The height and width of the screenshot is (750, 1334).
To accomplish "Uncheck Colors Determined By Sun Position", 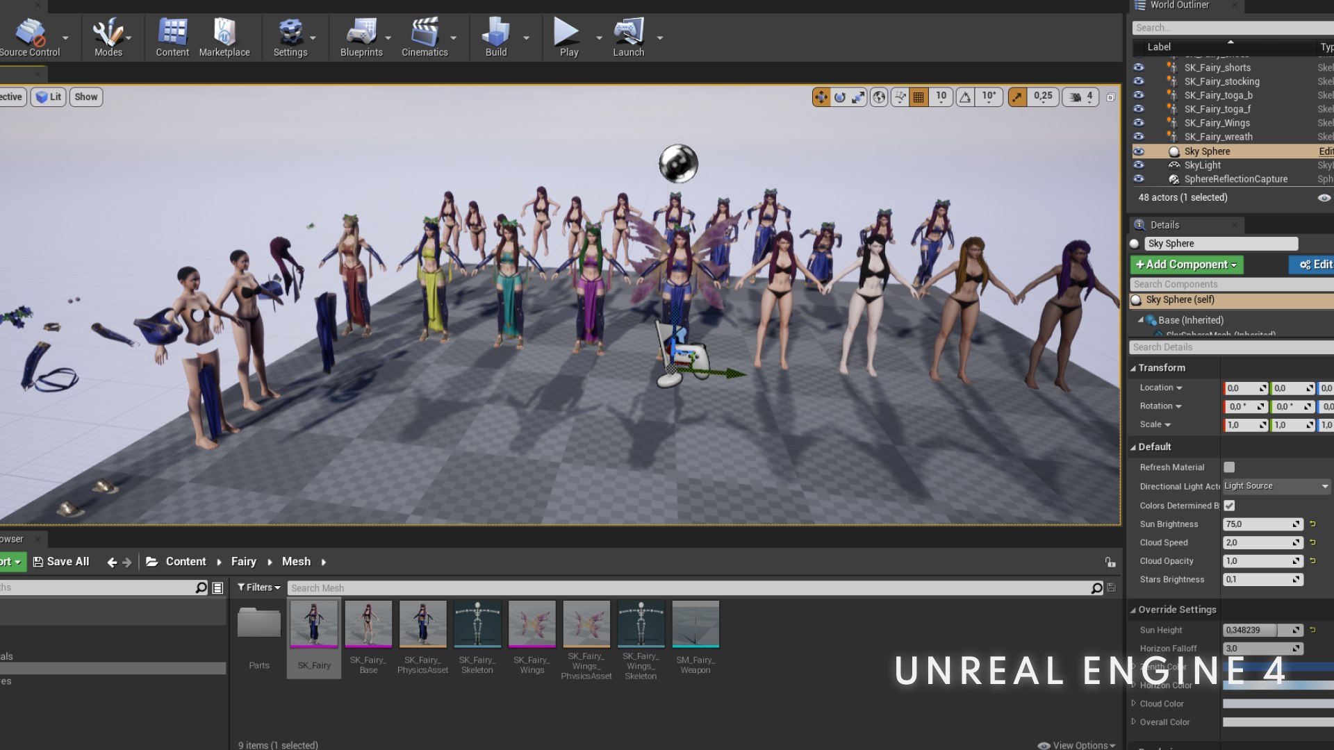I will 1229,506.
